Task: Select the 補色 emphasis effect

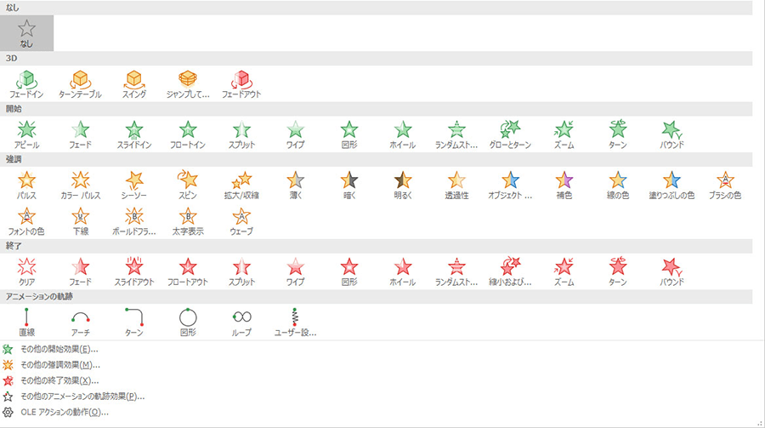Action: click(x=564, y=185)
